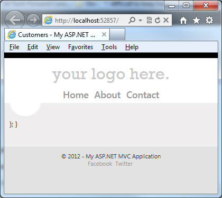The width and height of the screenshot is (222, 198).
Task: Click the '); }' stray text on page
Action: pyautogui.click(x=14, y=125)
